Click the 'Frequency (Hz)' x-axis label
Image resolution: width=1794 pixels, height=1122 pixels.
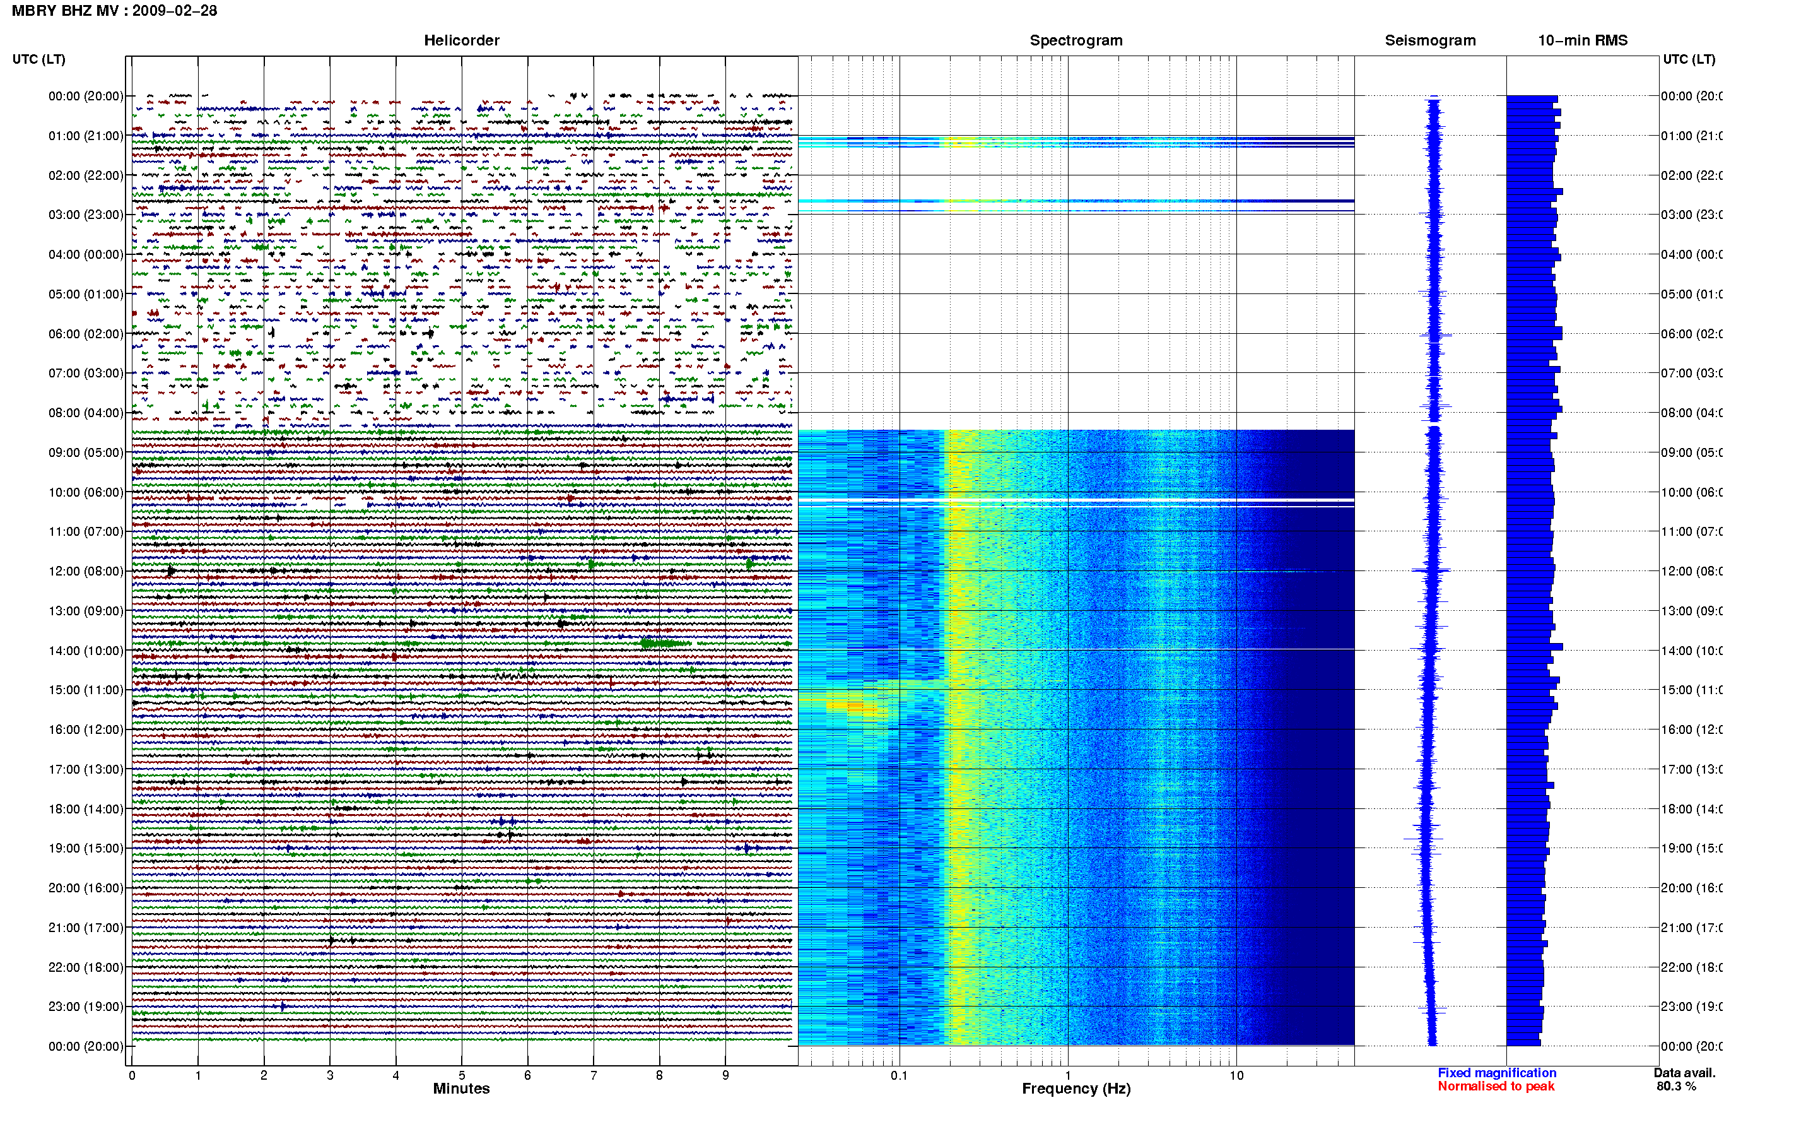[1076, 1089]
